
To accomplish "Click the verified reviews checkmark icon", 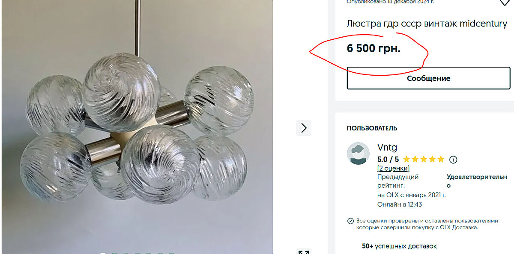I will (350, 221).
